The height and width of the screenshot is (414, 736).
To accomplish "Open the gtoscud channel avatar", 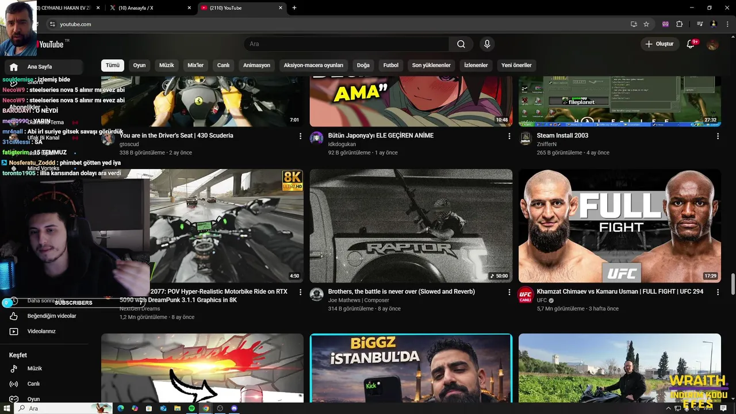I will pos(108,139).
